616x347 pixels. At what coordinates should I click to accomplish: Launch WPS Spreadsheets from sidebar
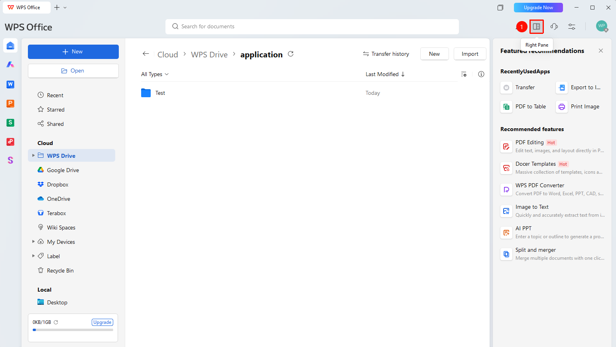[10, 123]
